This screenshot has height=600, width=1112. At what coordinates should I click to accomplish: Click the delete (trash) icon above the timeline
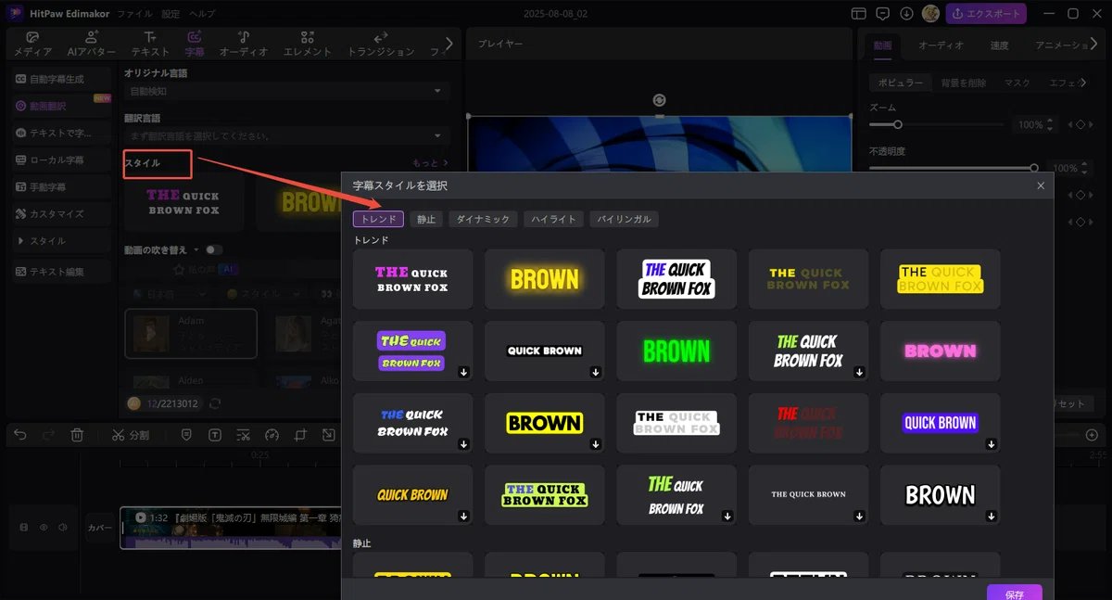pos(78,434)
